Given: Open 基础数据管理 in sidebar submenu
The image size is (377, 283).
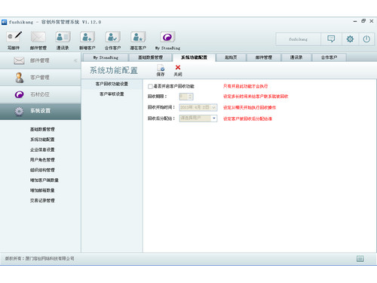Looking at the screenshot, I should (42, 129).
